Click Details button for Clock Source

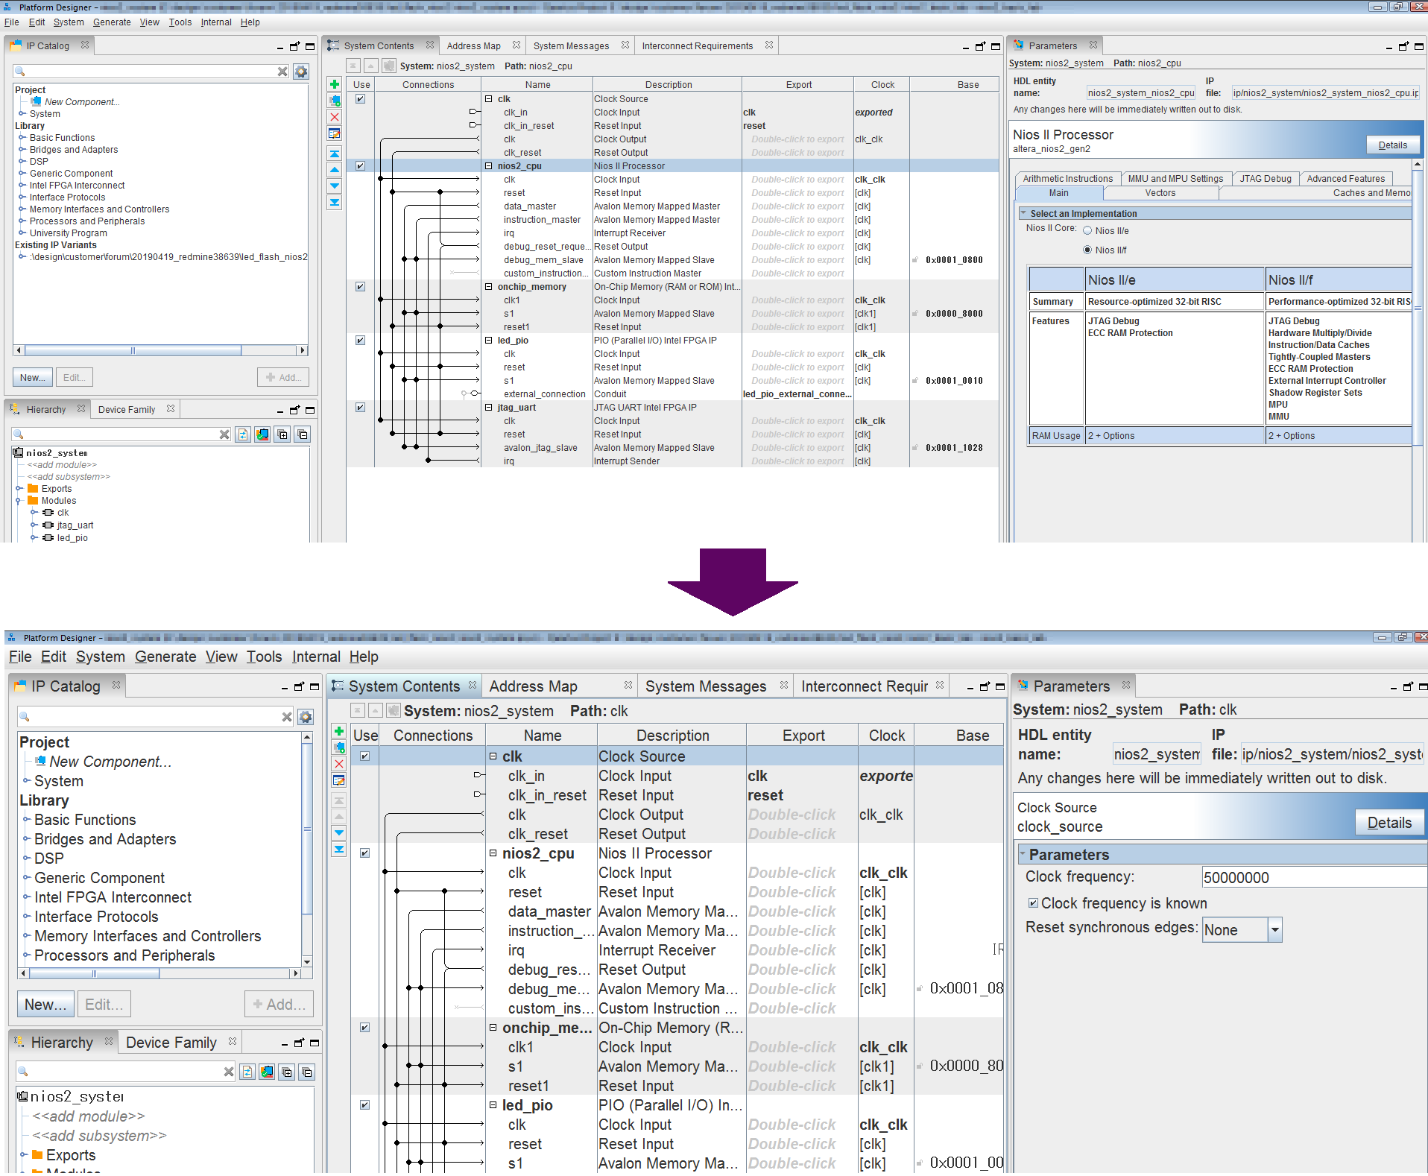coord(1388,823)
